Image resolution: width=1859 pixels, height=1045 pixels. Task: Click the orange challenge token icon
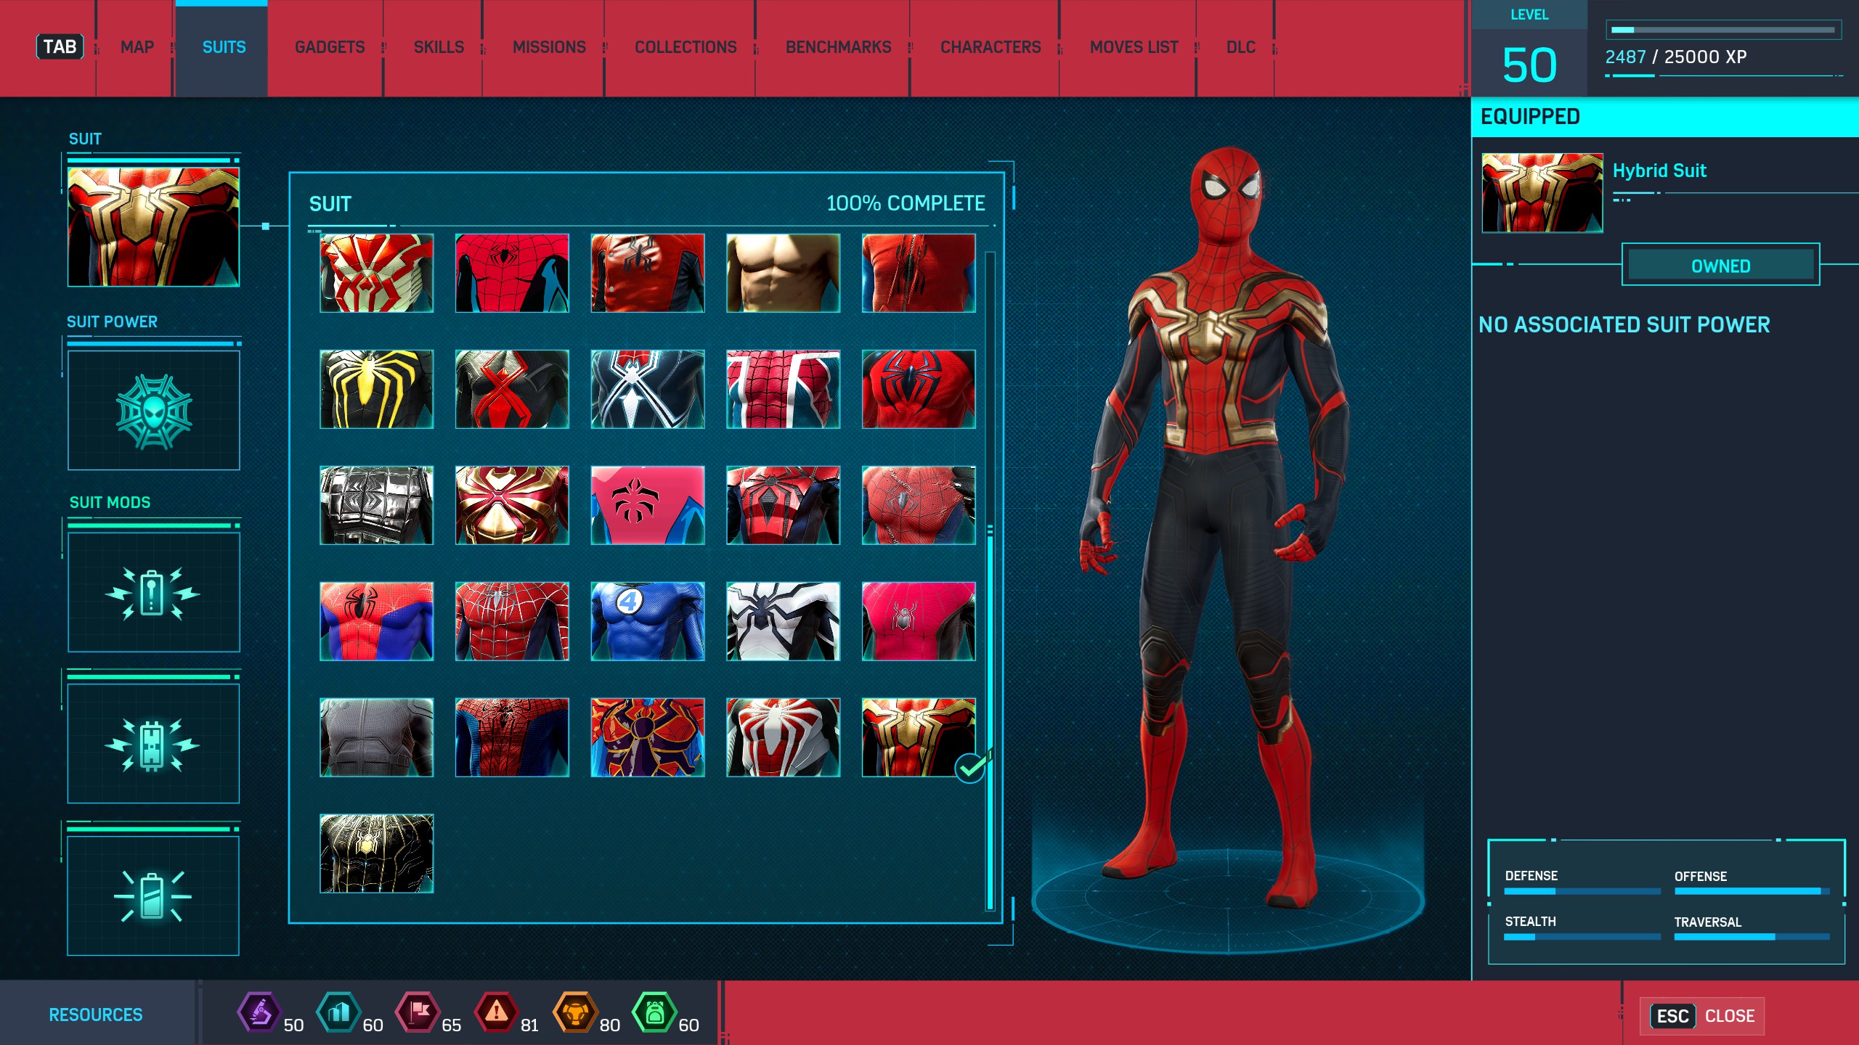click(x=575, y=1012)
